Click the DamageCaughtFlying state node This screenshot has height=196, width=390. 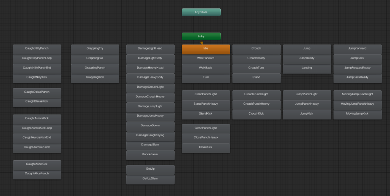[x=150, y=135]
